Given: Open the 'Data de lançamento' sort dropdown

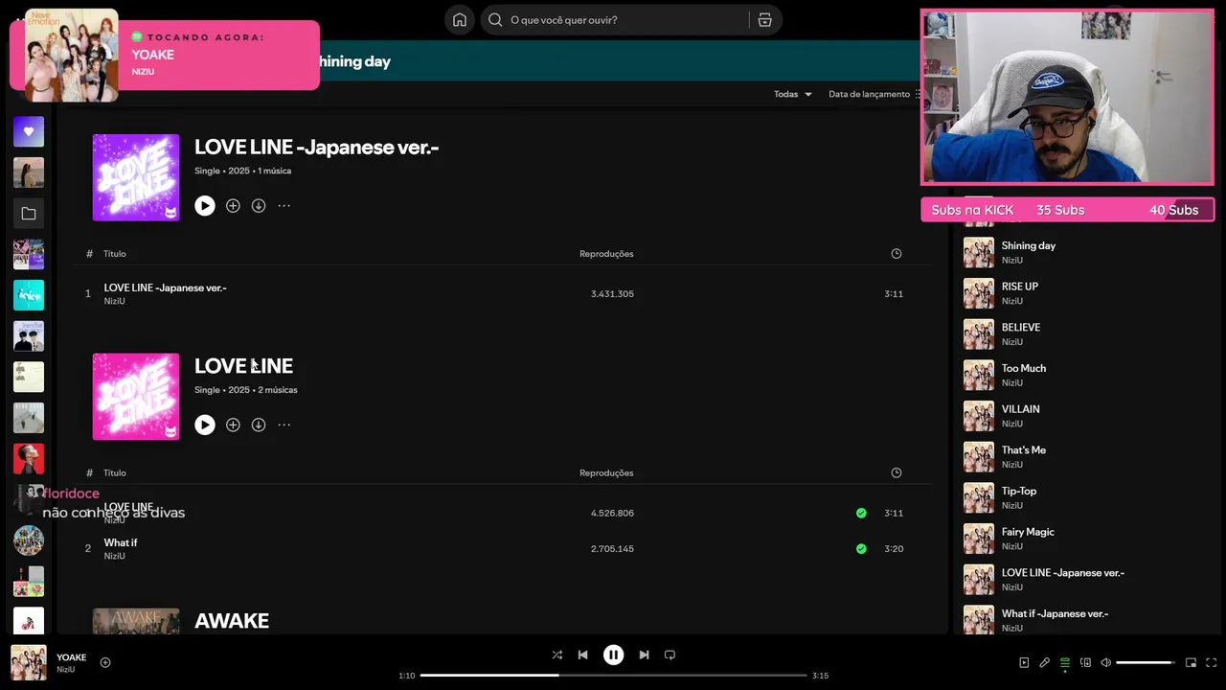Looking at the screenshot, I should click(874, 94).
